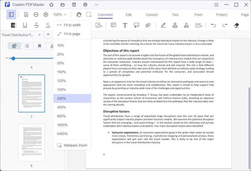Click the Home icon in title bar
This screenshot has width=251, height=171.
pos(51,5)
